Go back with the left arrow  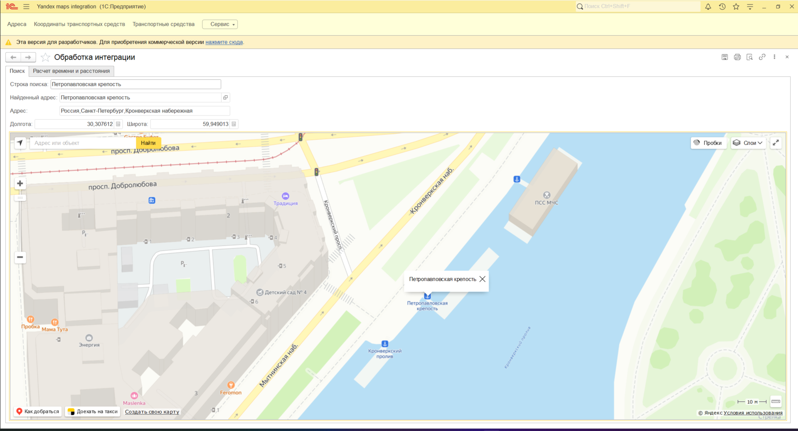click(x=13, y=57)
